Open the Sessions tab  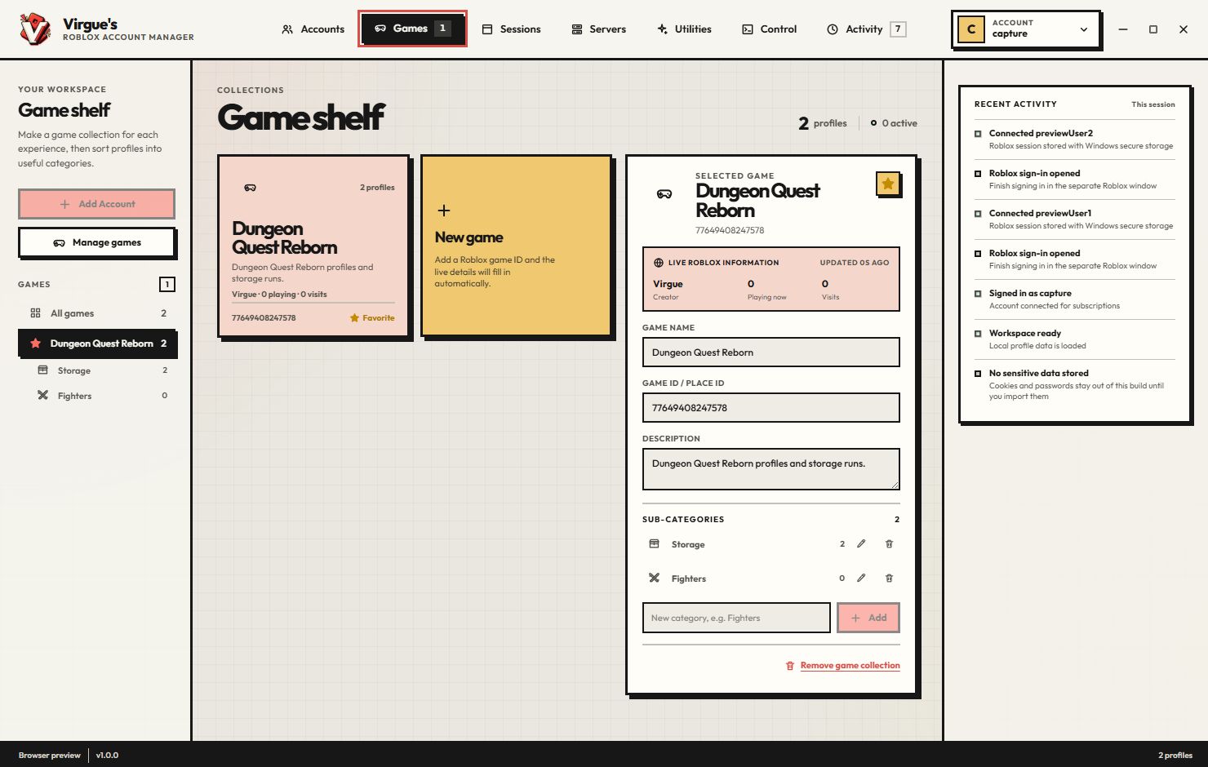pyautogui.click(x=511, y=29)
